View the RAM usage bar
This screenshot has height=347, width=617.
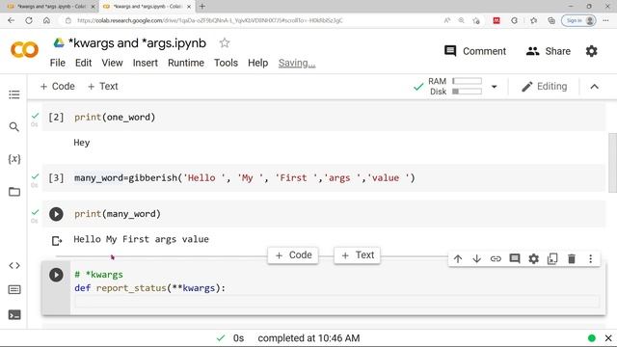[467, 81]
